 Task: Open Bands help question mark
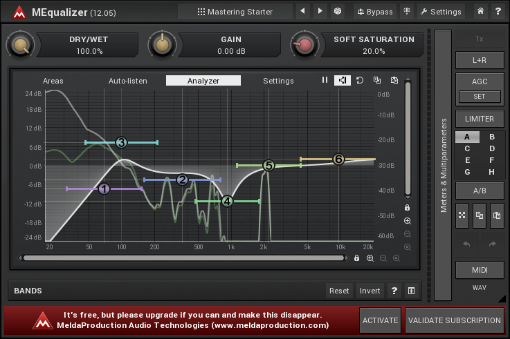[x=394, y=291]
